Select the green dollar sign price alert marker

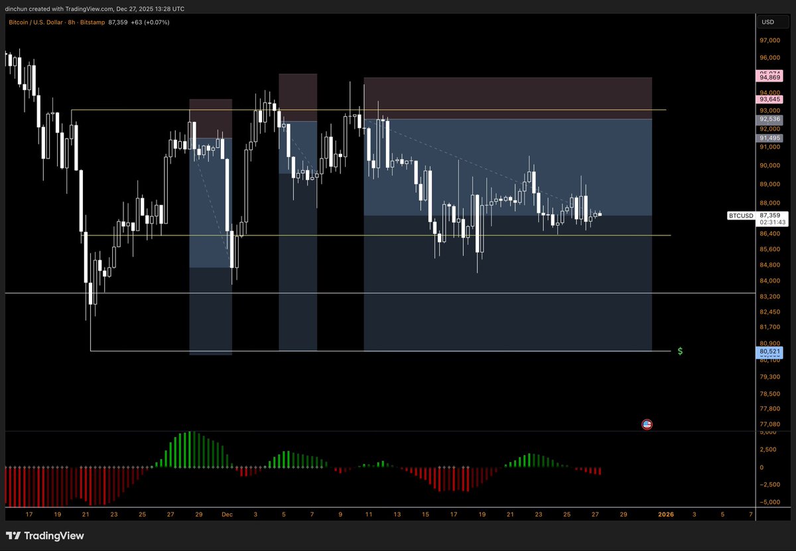(x=680, y=351)
